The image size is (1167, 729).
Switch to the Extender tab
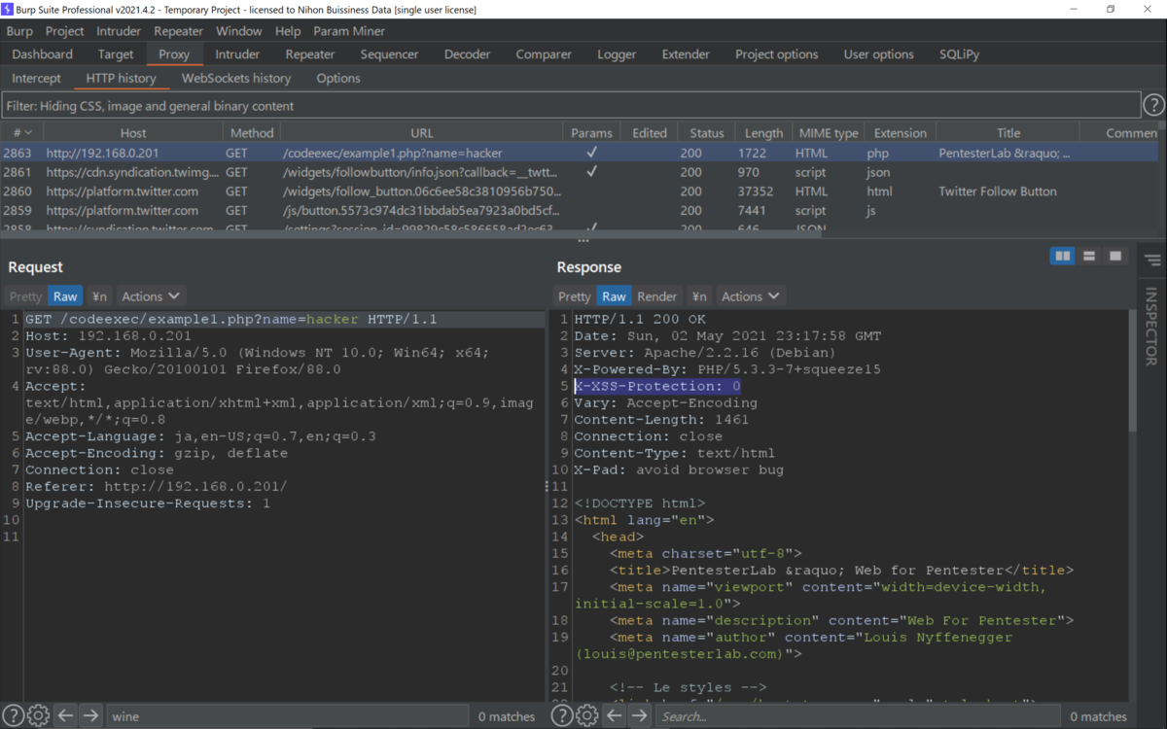(x=686, y=54)
